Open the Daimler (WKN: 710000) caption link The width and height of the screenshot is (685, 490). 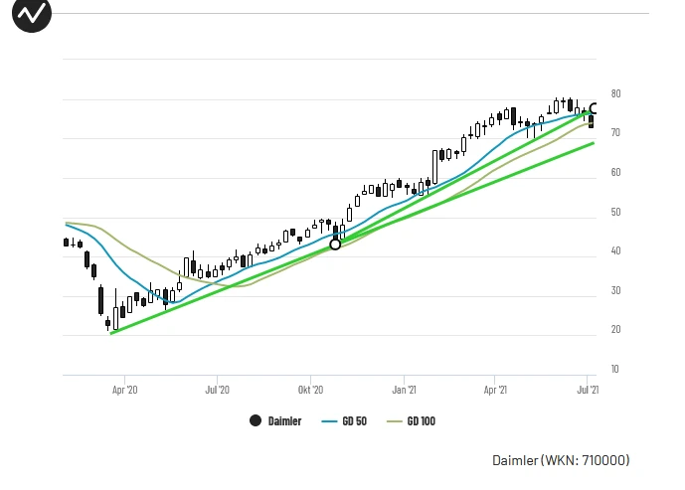[561, 460]
